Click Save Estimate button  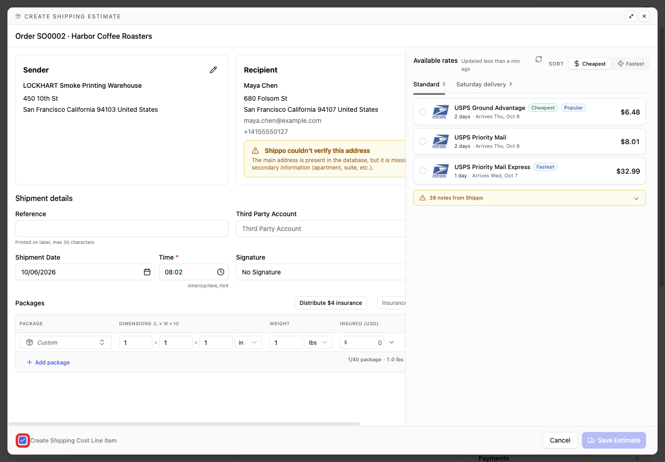click(614, 440)
